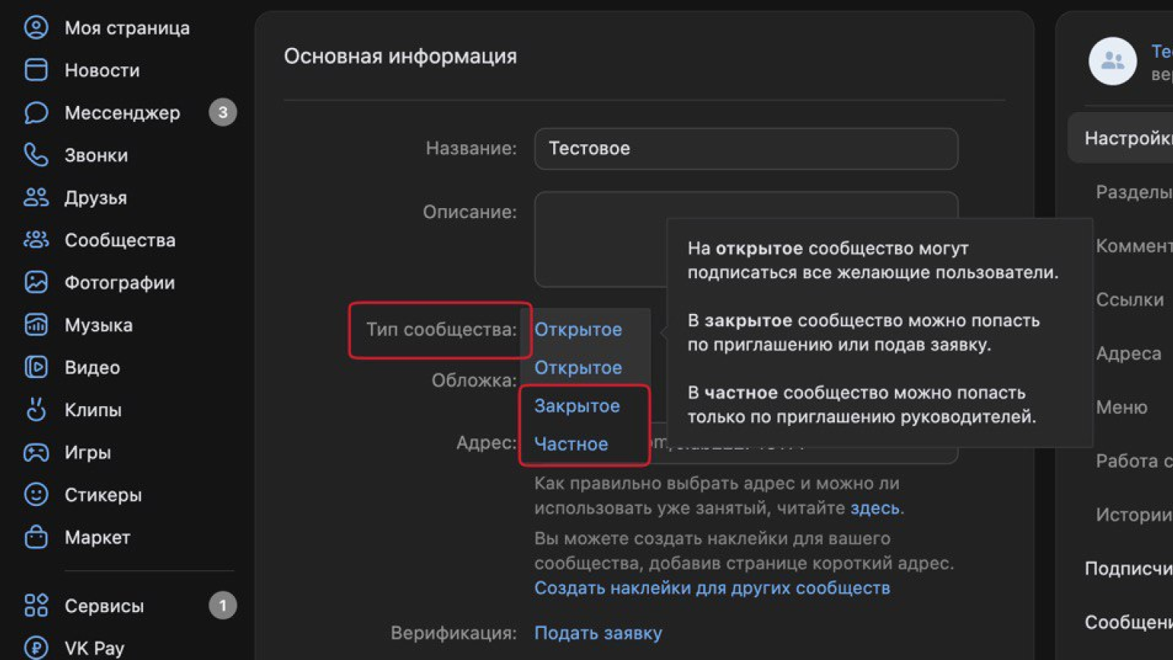Click the VK Pay ruble icon

coord(36,648)
